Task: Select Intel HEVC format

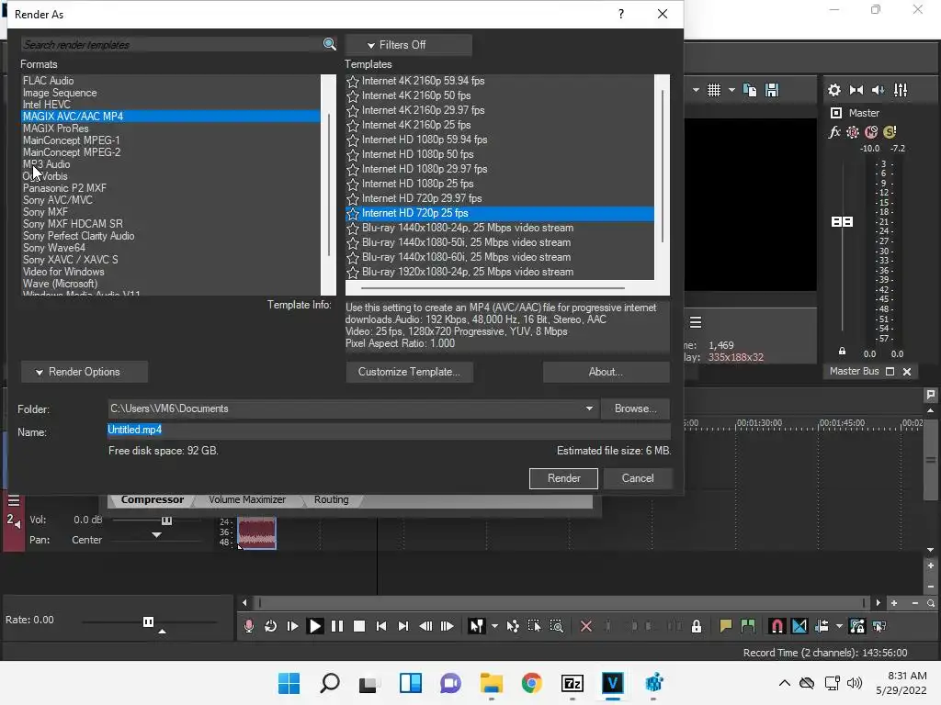Action: point(170,105)
